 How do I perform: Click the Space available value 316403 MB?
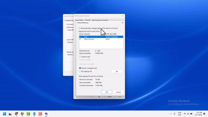pyautogui.click(x=99, y=53)
